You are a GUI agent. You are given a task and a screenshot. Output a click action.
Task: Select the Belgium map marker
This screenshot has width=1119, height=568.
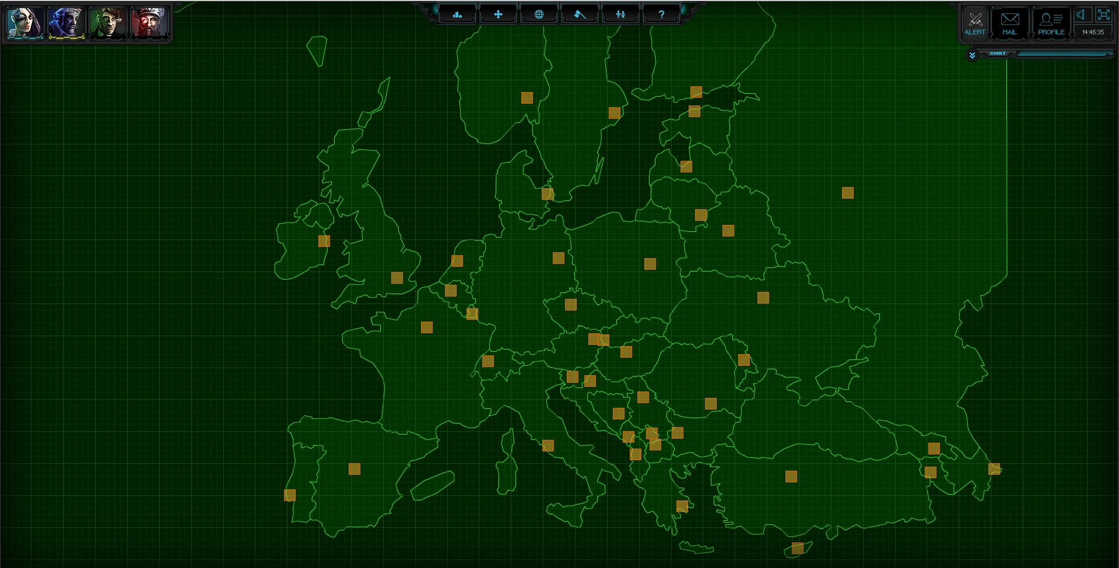pos(451,291)
